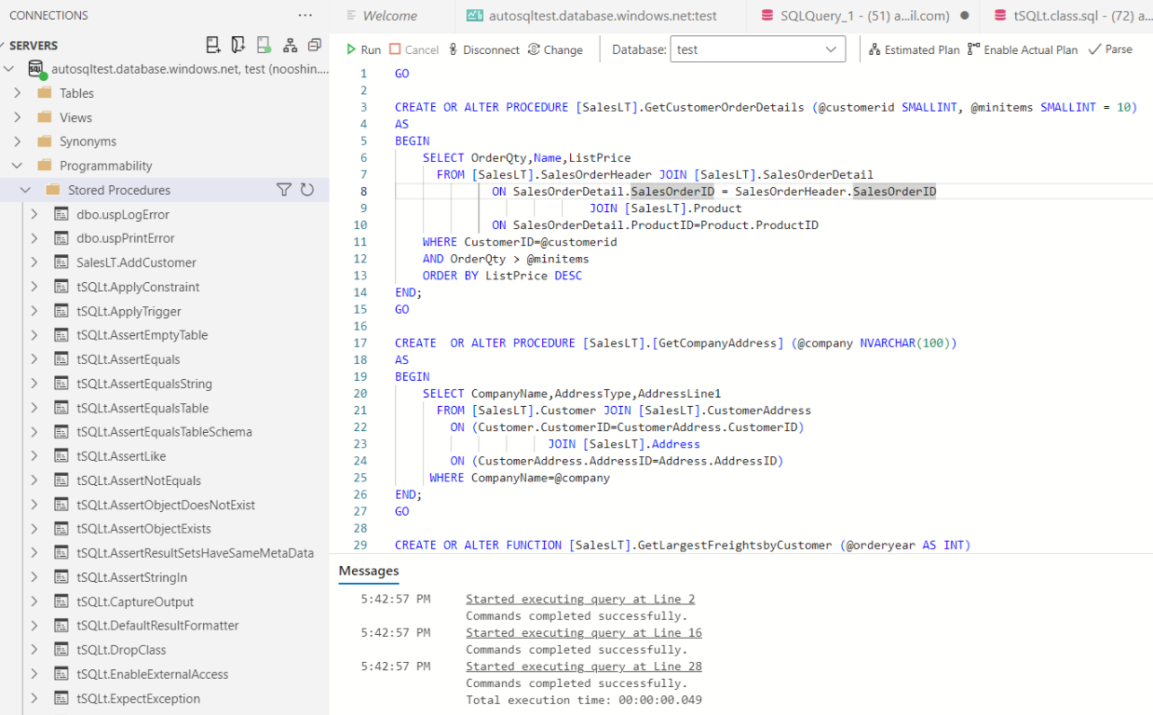Collapse the SERVERS section
This screenshot has height=715, width=1153.
tap(4, 46)
